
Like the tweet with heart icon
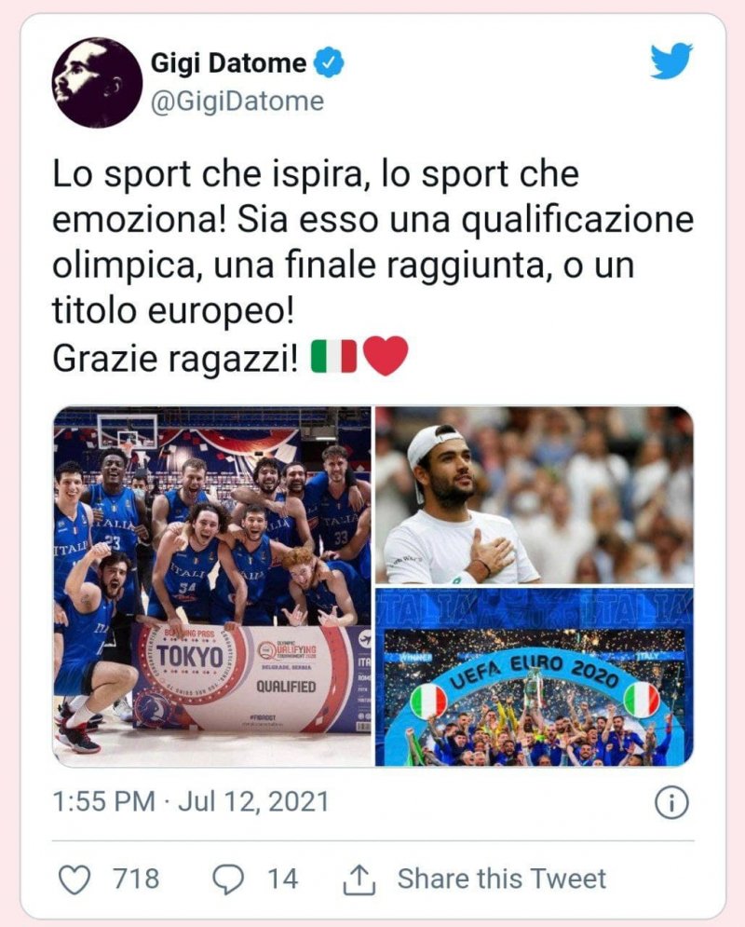pos(75,879)
